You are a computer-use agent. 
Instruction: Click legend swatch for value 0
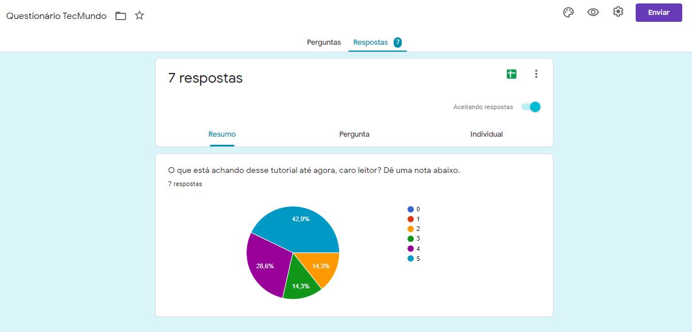[x=410, y=209]
